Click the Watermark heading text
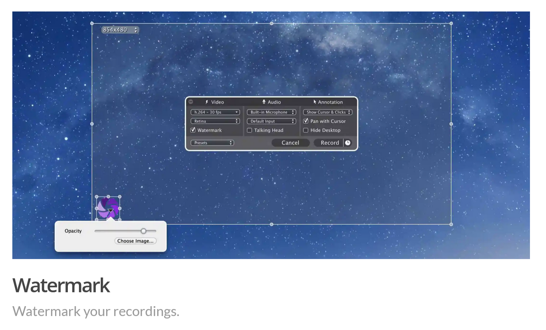The image size is (546, 330). click(x=61, y=285)
